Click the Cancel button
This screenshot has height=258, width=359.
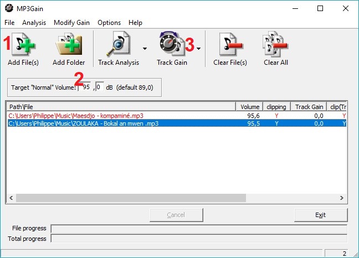coord(176,215)
